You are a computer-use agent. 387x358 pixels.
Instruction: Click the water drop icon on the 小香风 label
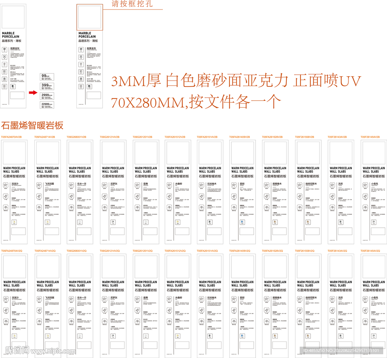point(366,196)
